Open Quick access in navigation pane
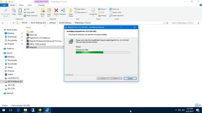This screenshot has height=113, width=202. click(x=12, y=30)
